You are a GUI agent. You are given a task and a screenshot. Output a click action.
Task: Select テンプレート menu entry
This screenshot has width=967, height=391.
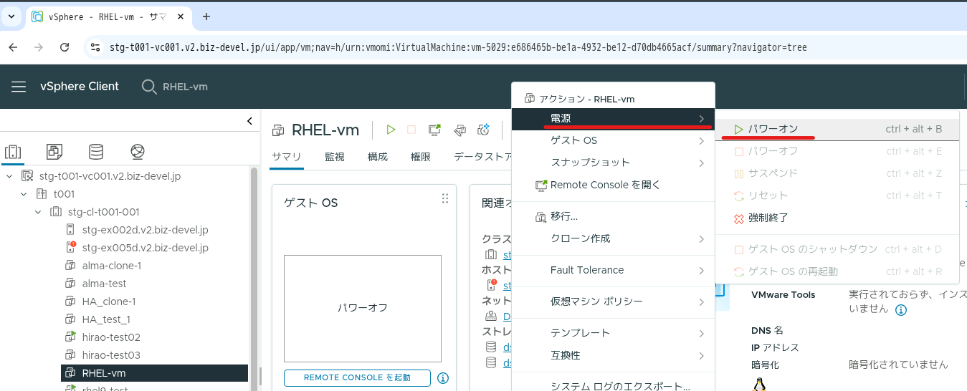pyautogui.click(x=614, y=333)
